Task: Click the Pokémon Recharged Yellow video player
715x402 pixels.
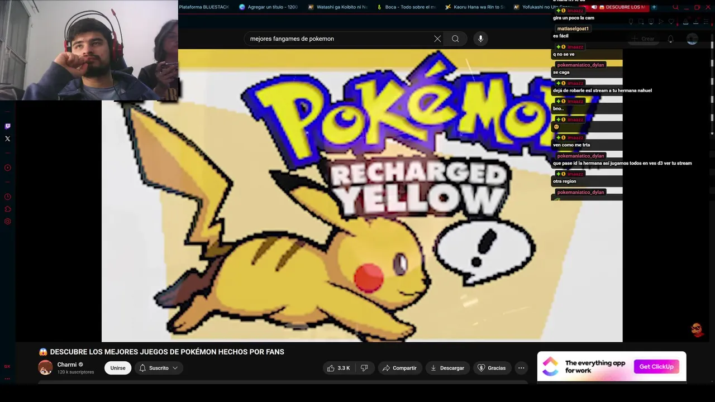Action: (x=362, y=195)
